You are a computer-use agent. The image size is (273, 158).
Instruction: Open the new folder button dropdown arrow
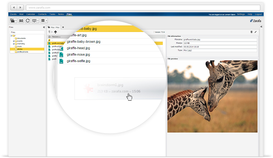pyautogui.click(x=16, y=21)
